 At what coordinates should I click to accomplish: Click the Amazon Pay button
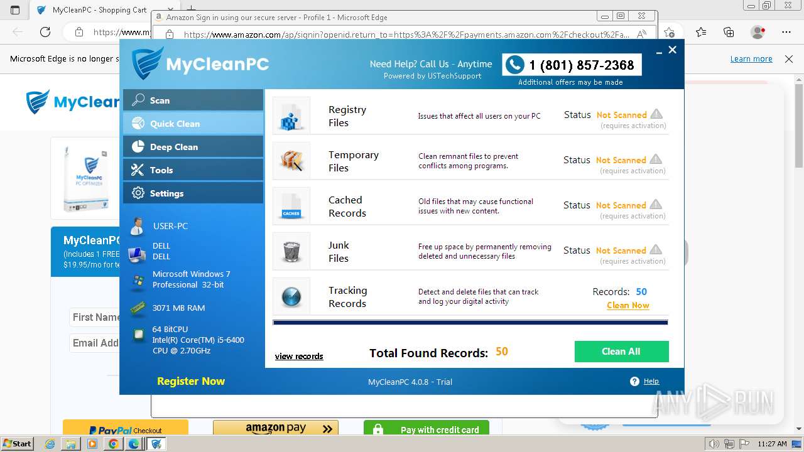click(x=276, y=428)
